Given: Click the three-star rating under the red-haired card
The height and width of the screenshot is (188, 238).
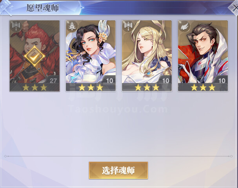Looking at the screenshot, I should click(35, 87).
